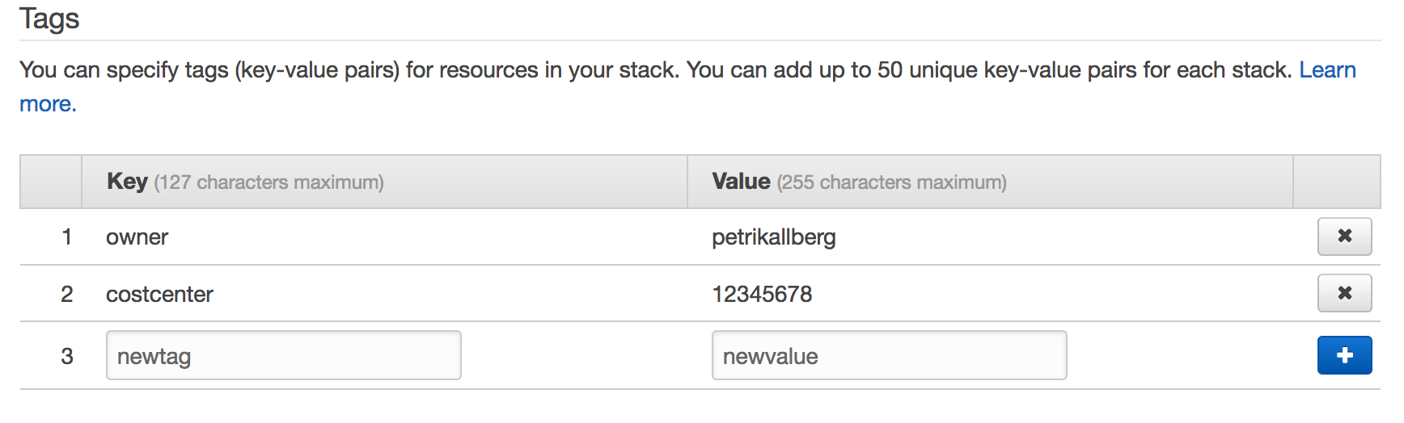This screenshot has width=1404, height=423.
Task: Remove the owner tag with its X button
Action: click(x=1344, y=237)
